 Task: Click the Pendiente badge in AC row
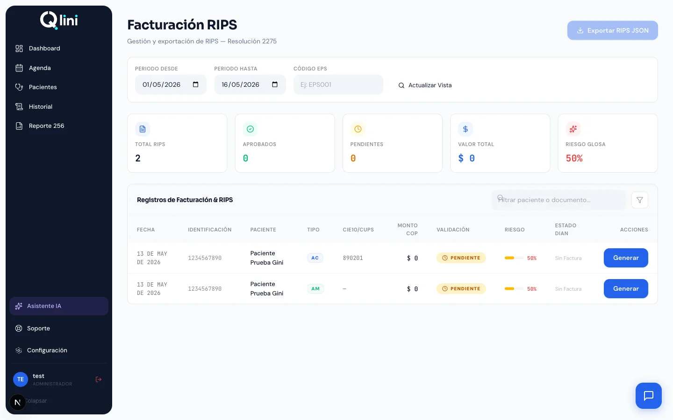coord(461,258)
